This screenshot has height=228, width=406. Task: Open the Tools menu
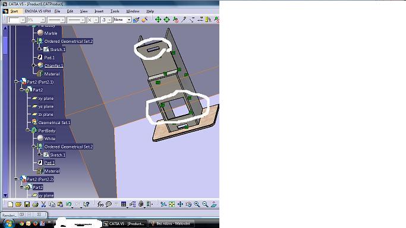point(115,11)
